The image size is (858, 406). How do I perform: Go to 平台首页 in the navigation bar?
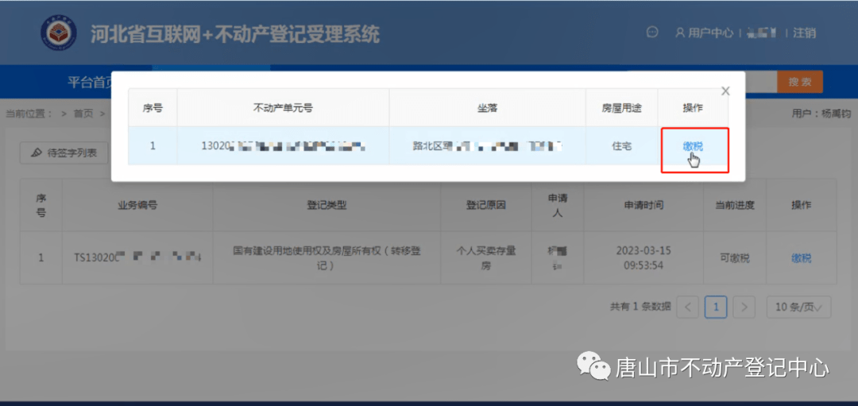click(89, 82)
